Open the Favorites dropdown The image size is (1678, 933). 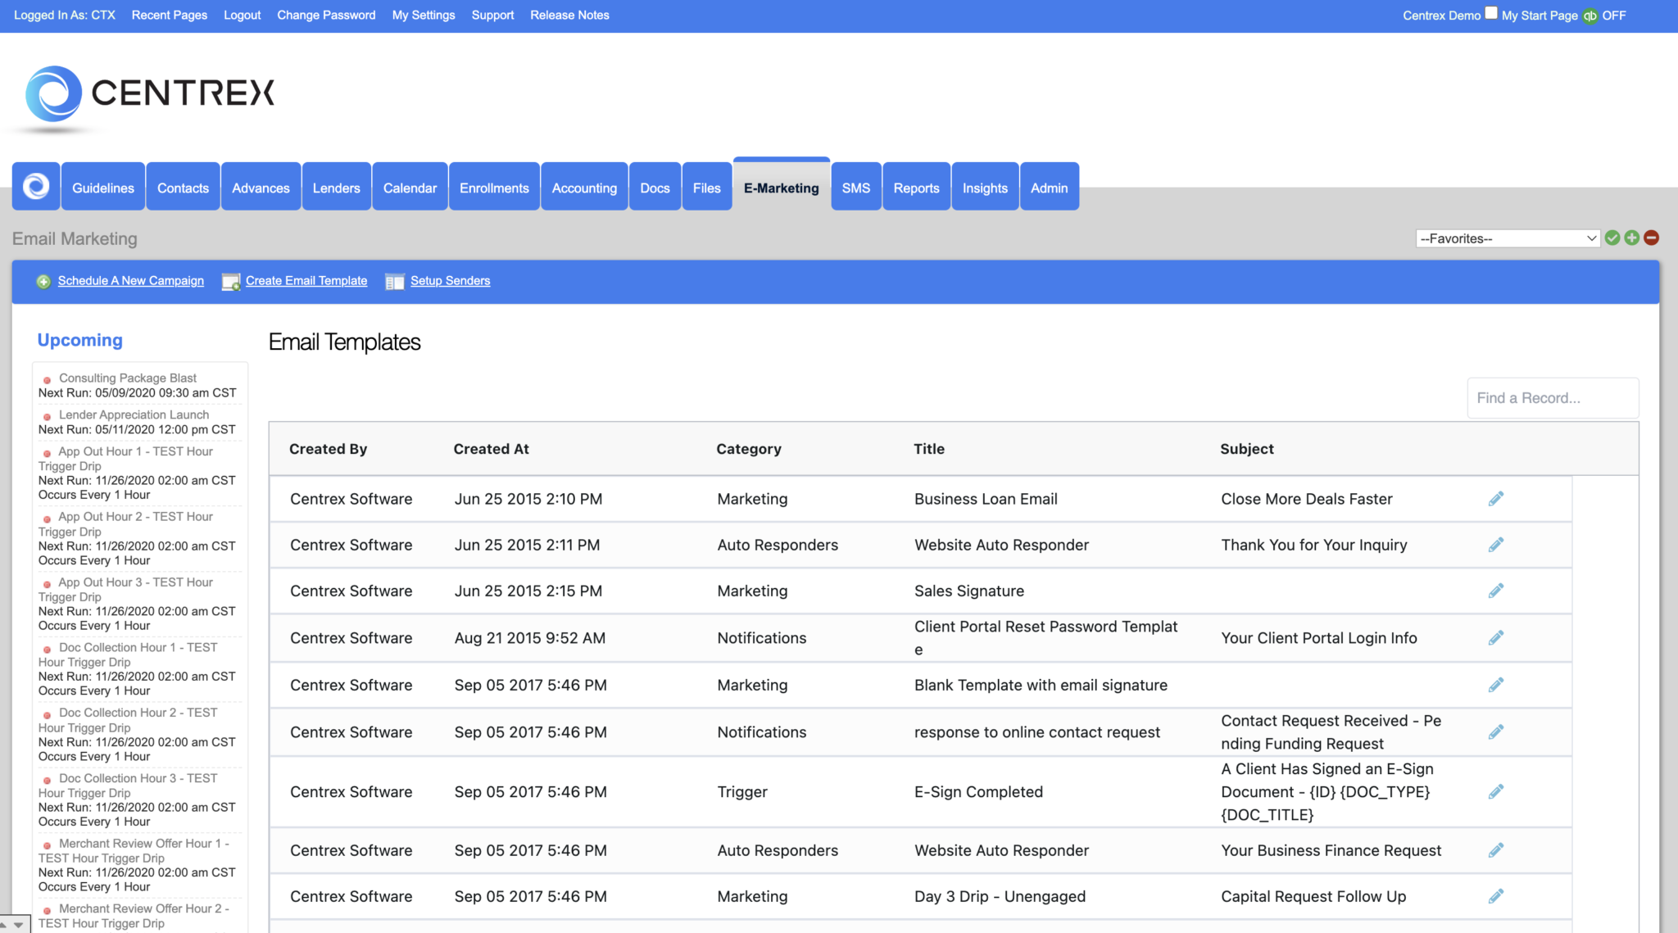pyautogui.click(x=1507, y=238)
